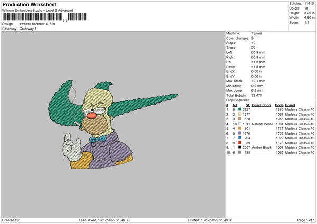Click the blue thread swatch for code 1029
The image size is (317, 224).
pos(240,138)
